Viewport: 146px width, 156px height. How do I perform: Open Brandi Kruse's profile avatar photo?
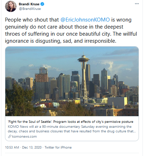point(11,6)
